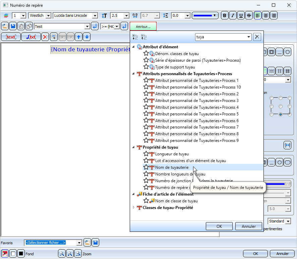Align text right

(x=274, y=15)
